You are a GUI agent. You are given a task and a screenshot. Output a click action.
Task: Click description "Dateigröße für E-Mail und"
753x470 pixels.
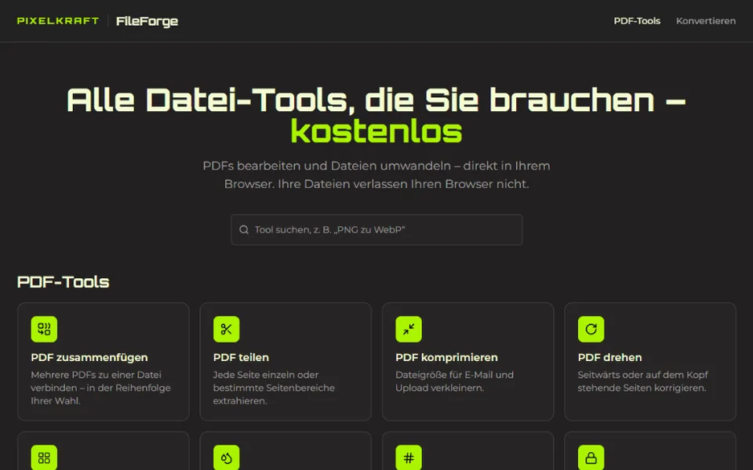(x=454, y=374)
